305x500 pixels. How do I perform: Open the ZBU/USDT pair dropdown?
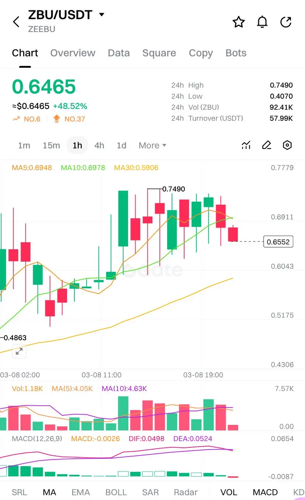[102, 15]
